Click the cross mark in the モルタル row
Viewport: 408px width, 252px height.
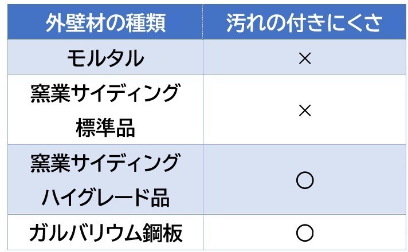coord(305,59)
